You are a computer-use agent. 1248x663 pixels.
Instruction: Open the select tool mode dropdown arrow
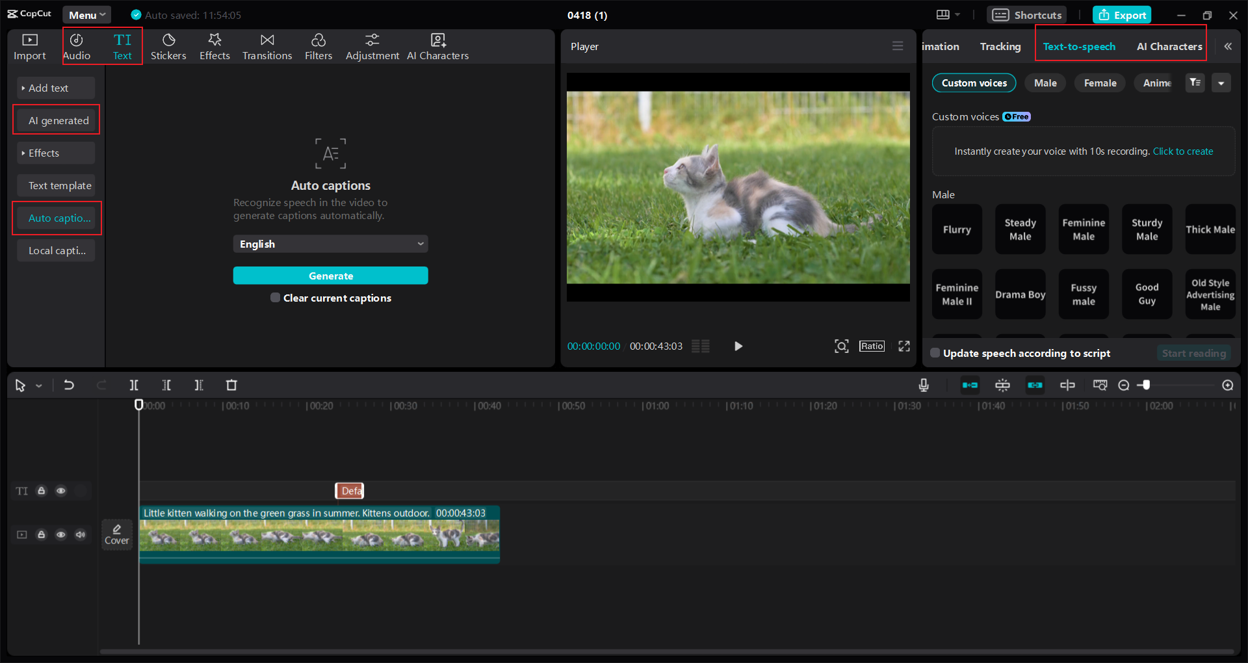coord(39,385)
